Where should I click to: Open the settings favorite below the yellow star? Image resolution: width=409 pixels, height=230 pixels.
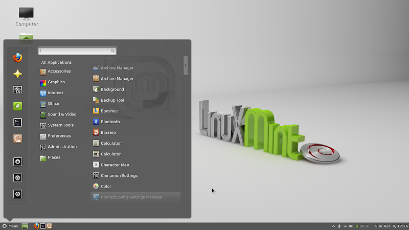click(x=17, y=90)
